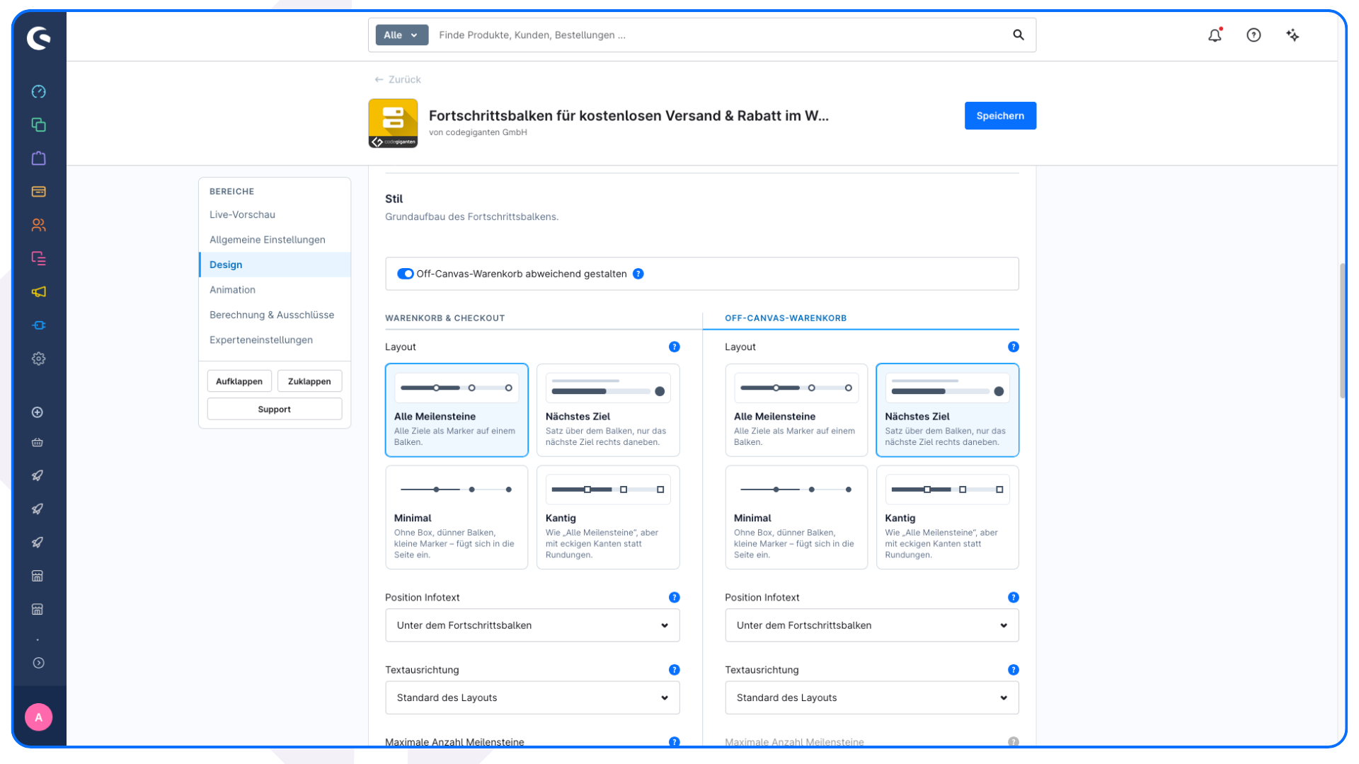Select Kantig layout for Off-Canvas-Warenkorb
The width and height of the screenshot is (1359, 764).
pyautogui.click(x=948, y=517)
